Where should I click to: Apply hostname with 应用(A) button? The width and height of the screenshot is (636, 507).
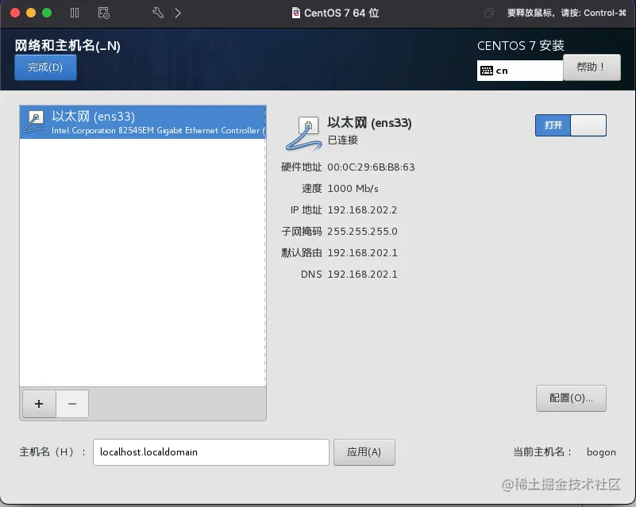[364, 452]
